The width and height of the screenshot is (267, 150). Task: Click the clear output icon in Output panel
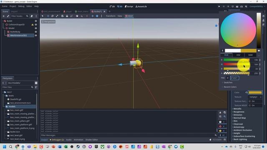(220, 112)
